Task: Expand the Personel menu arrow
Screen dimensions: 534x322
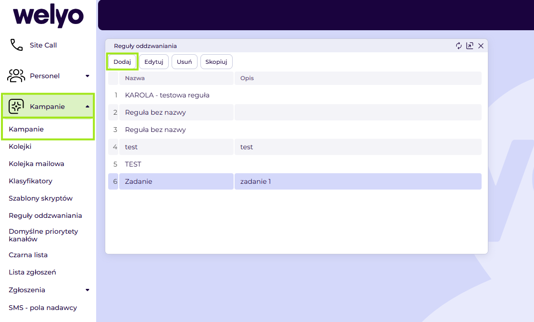Action: tap(87, 76)
